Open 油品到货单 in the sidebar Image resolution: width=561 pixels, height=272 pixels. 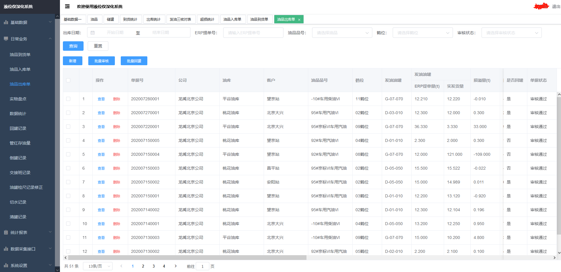click(x=20, y=55)
